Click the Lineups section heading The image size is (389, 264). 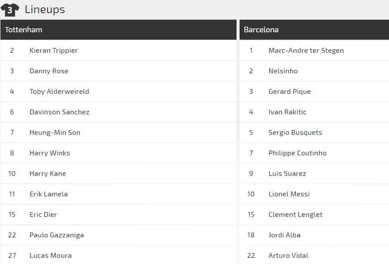[45, 9]
